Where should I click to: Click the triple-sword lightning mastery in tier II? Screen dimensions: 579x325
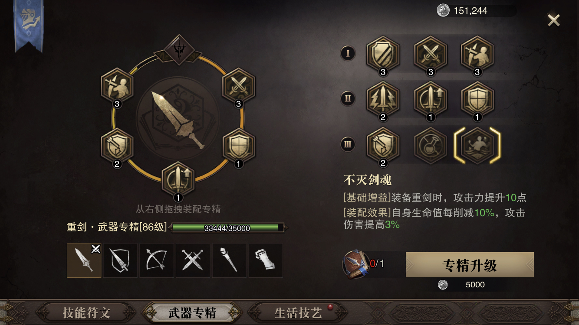[383, 99]
